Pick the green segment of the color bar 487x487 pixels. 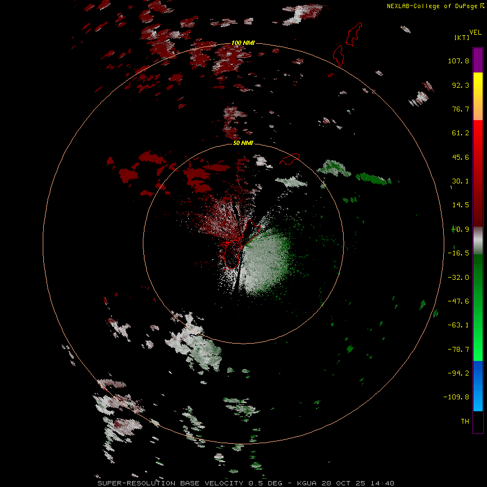click(478, 307)
